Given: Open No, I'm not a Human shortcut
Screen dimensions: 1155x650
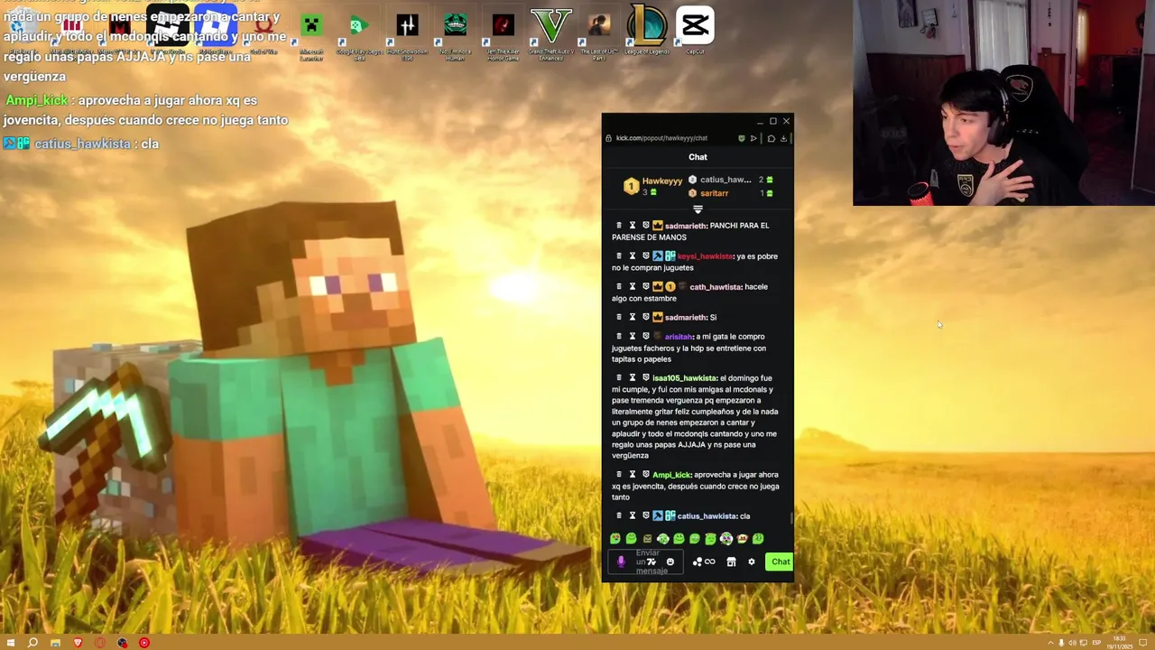Looking at the screenshot, I should tap(456, 33).
